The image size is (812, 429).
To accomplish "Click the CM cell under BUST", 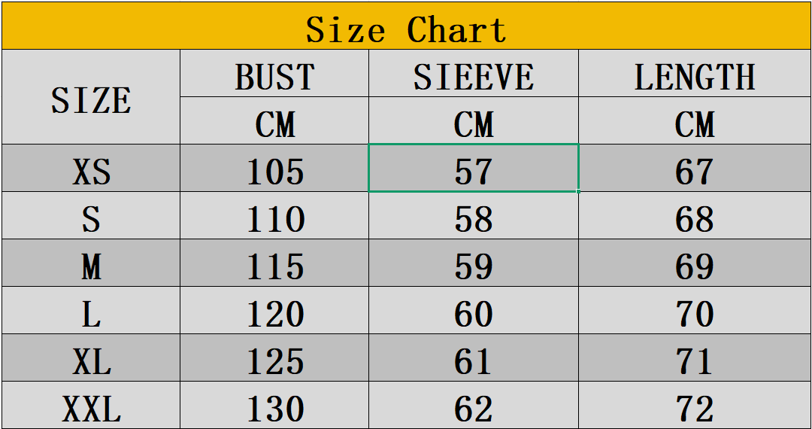I will click(x=274, y=122).
